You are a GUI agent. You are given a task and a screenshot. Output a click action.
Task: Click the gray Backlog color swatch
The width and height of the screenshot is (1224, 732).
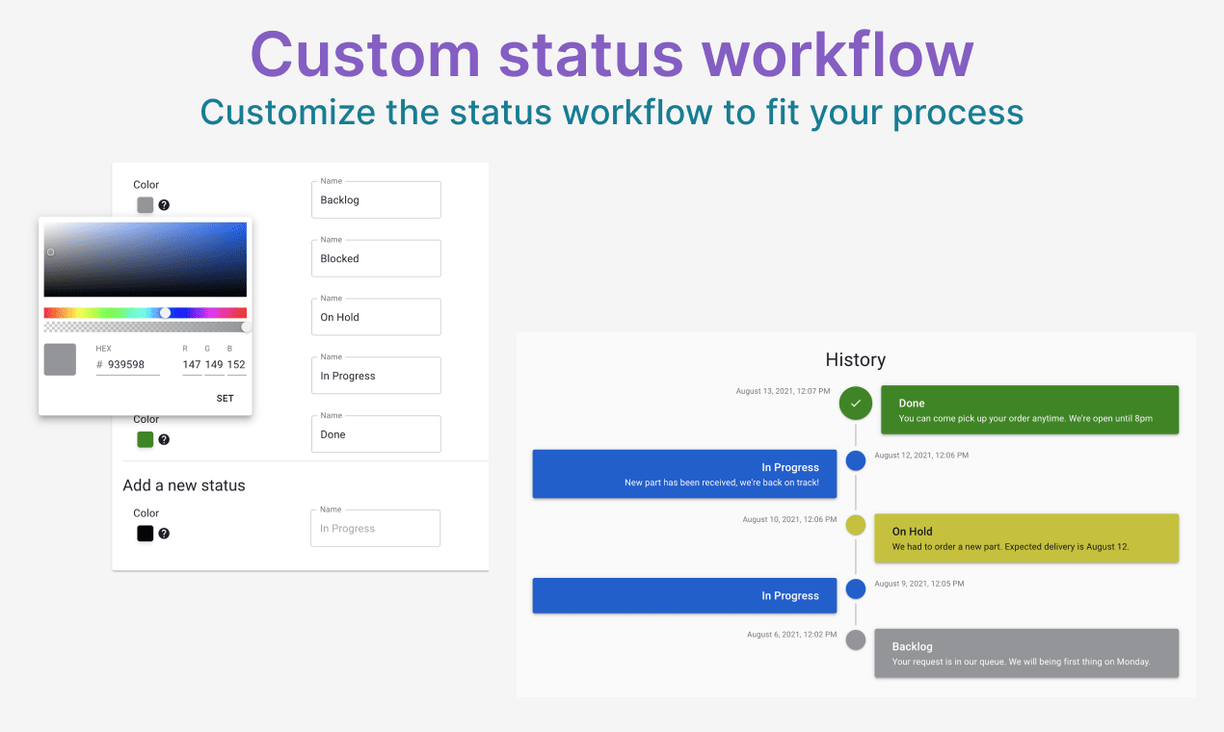pyautogui.click(x=146, y=205)
